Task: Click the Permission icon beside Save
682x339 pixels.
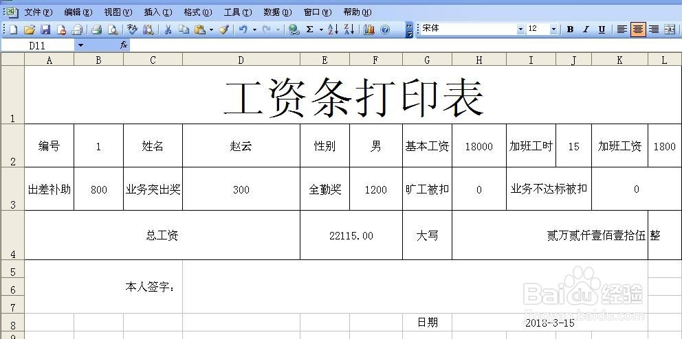Action: pyautogui.click(x=62, y=30)
